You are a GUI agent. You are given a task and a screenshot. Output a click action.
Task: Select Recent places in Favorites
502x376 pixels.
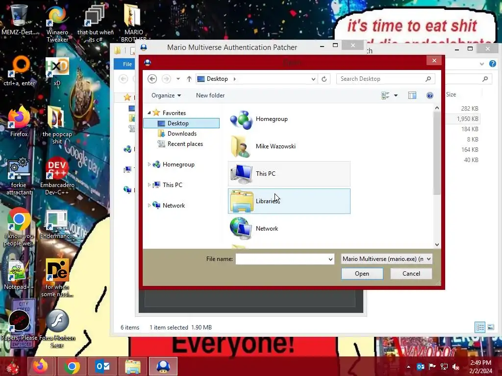point(185,144)
